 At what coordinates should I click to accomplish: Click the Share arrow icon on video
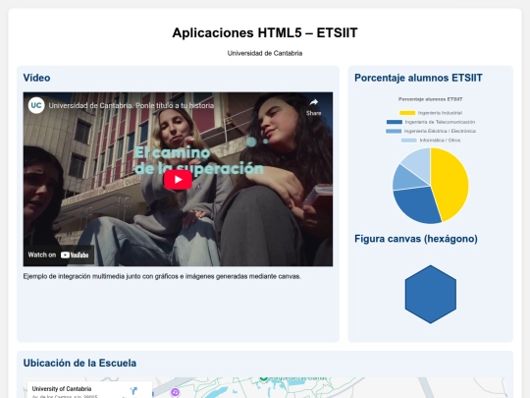[x=314, y=102]
